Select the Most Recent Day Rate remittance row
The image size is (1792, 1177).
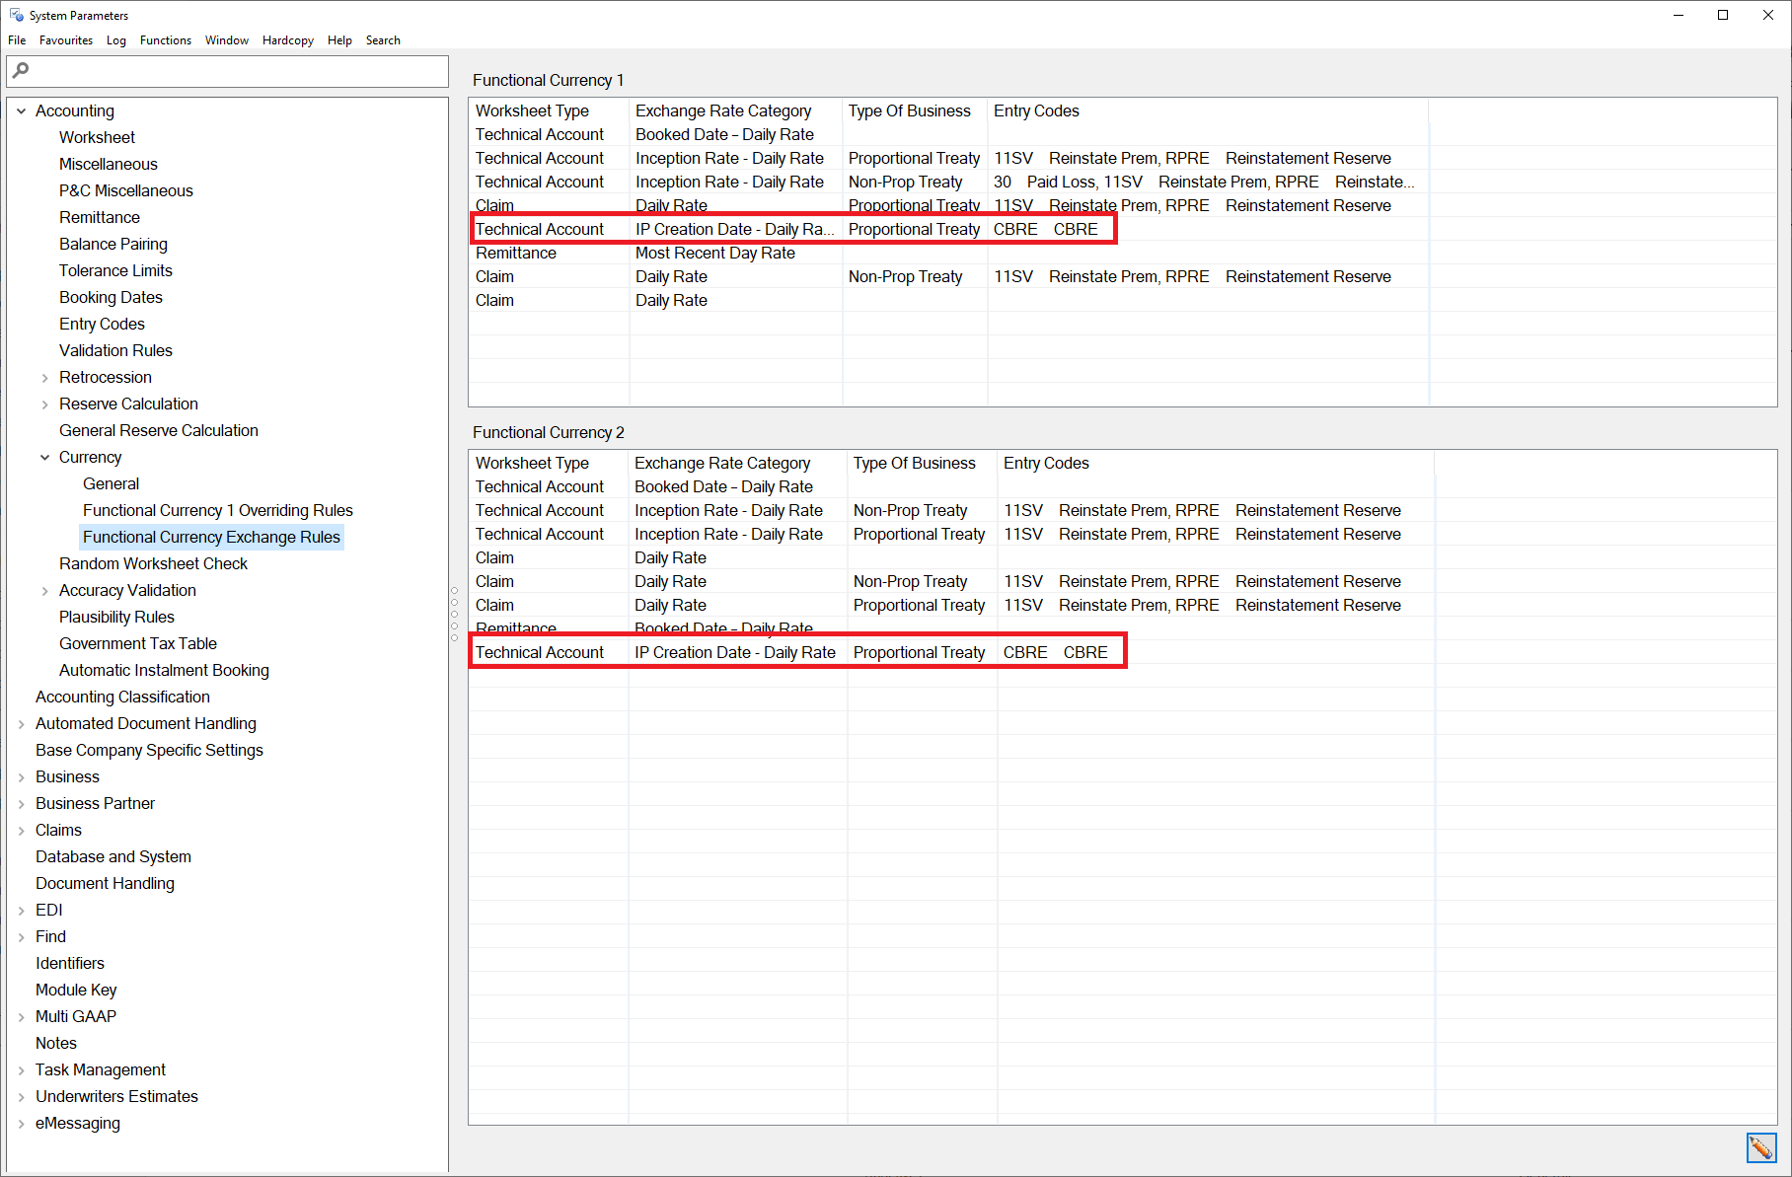[x=714, y=254]
